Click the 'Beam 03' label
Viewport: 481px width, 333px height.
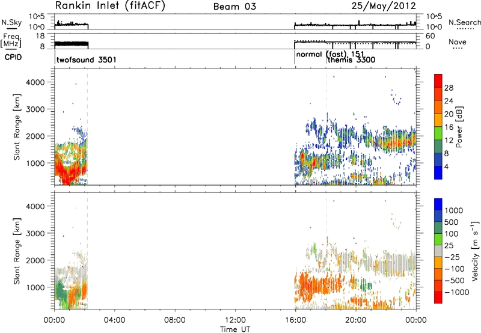coord(234,7)
